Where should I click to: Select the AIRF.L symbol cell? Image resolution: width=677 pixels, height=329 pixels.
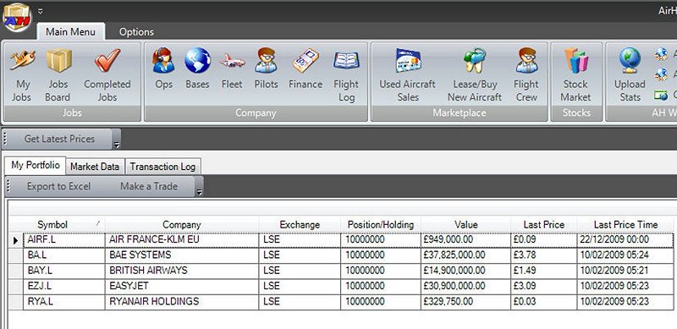[x=64, y=239]
